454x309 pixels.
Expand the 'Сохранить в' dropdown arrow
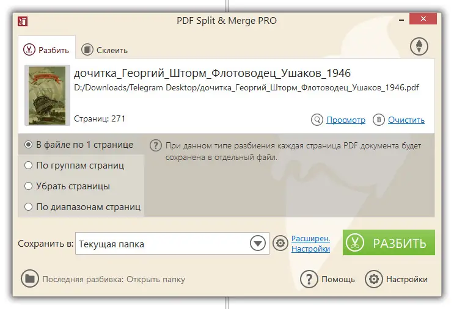tap(258, 243)
